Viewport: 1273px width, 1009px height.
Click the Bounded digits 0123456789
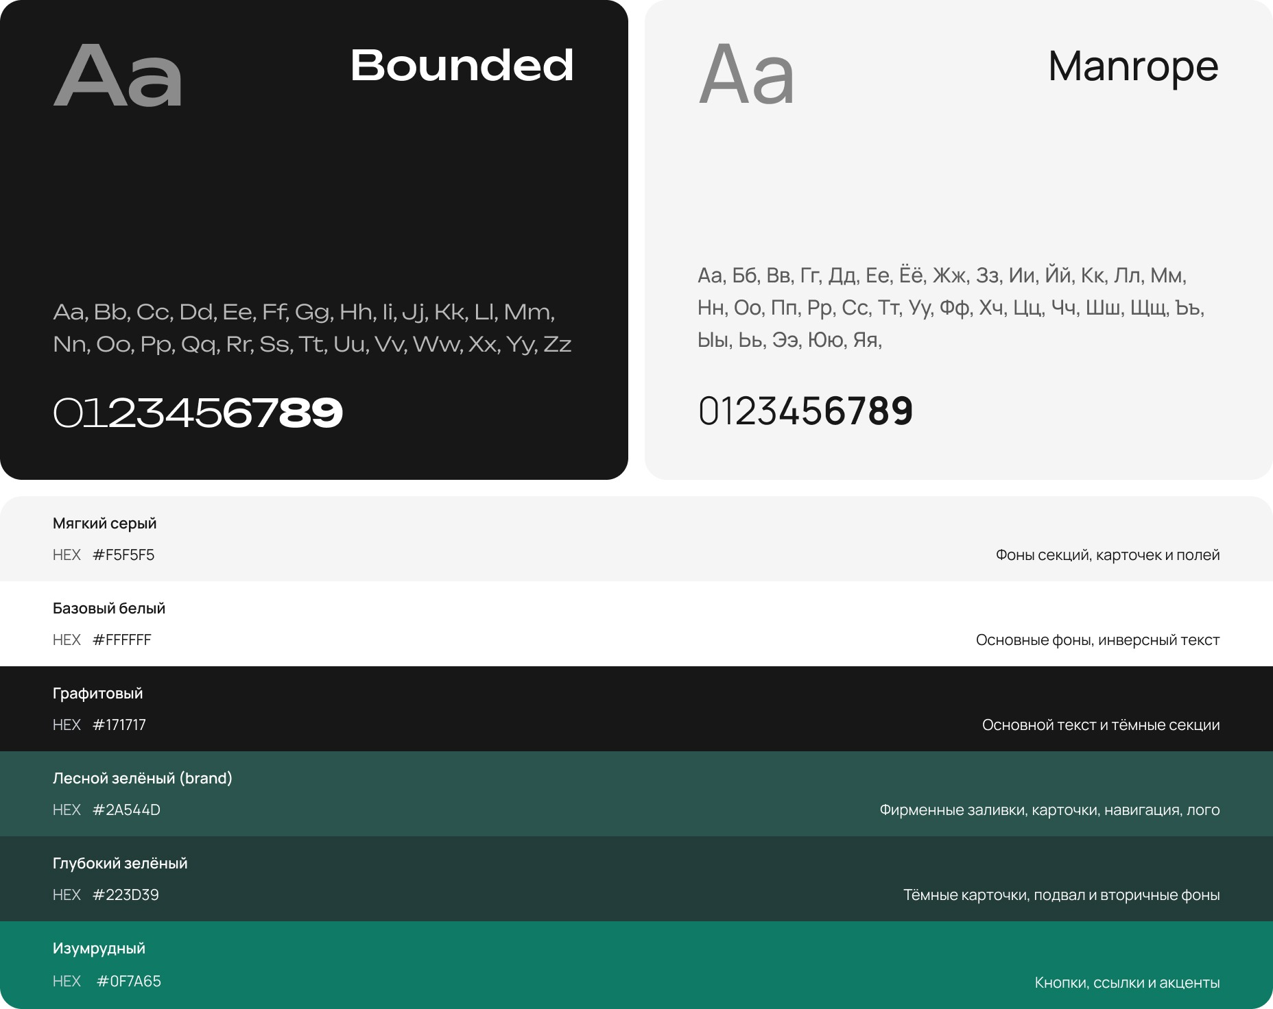point(198,412)
